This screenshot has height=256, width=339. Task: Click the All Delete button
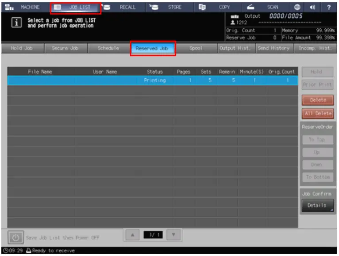click(x=318, y=114)
